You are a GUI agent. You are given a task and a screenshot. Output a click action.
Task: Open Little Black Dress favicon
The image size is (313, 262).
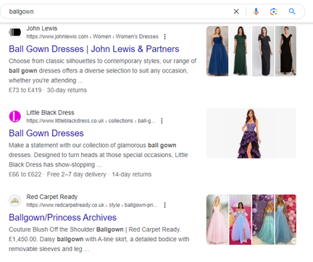(x=15, y=117)
